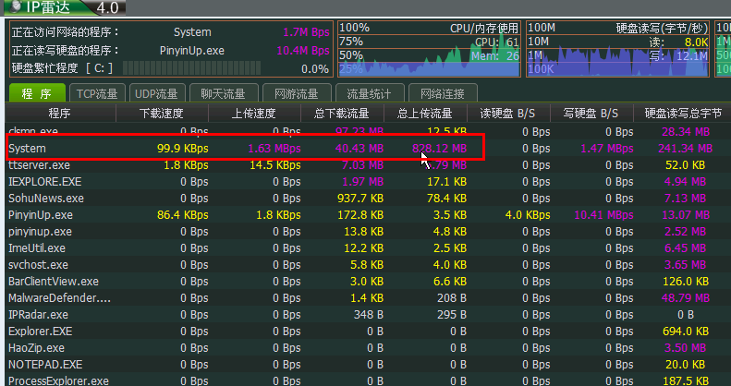Sort by the 上传速度 column header
The height and width of the screenshot is (386, 731).
click(254, 114)
